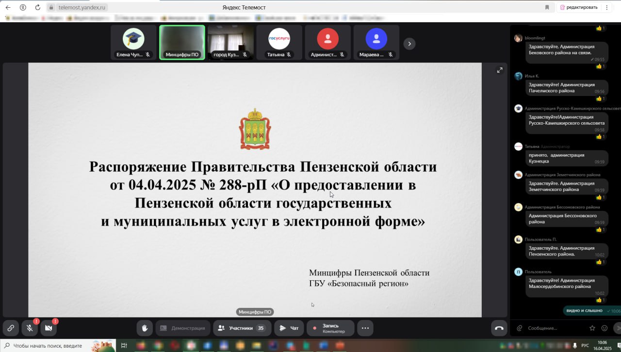Click the thumbs-up reaction under Пачелмского района message
Viewport: 621px width, 352px height.
[x=601, y=98]
